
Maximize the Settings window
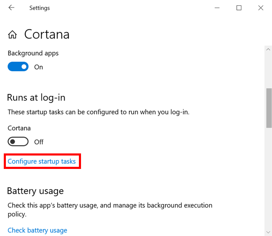(x=239, y=8)
